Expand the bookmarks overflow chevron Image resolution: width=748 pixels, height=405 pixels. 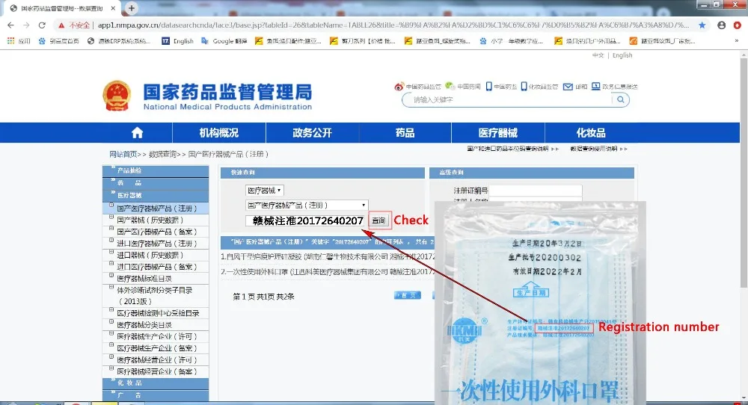coord(737,41)
